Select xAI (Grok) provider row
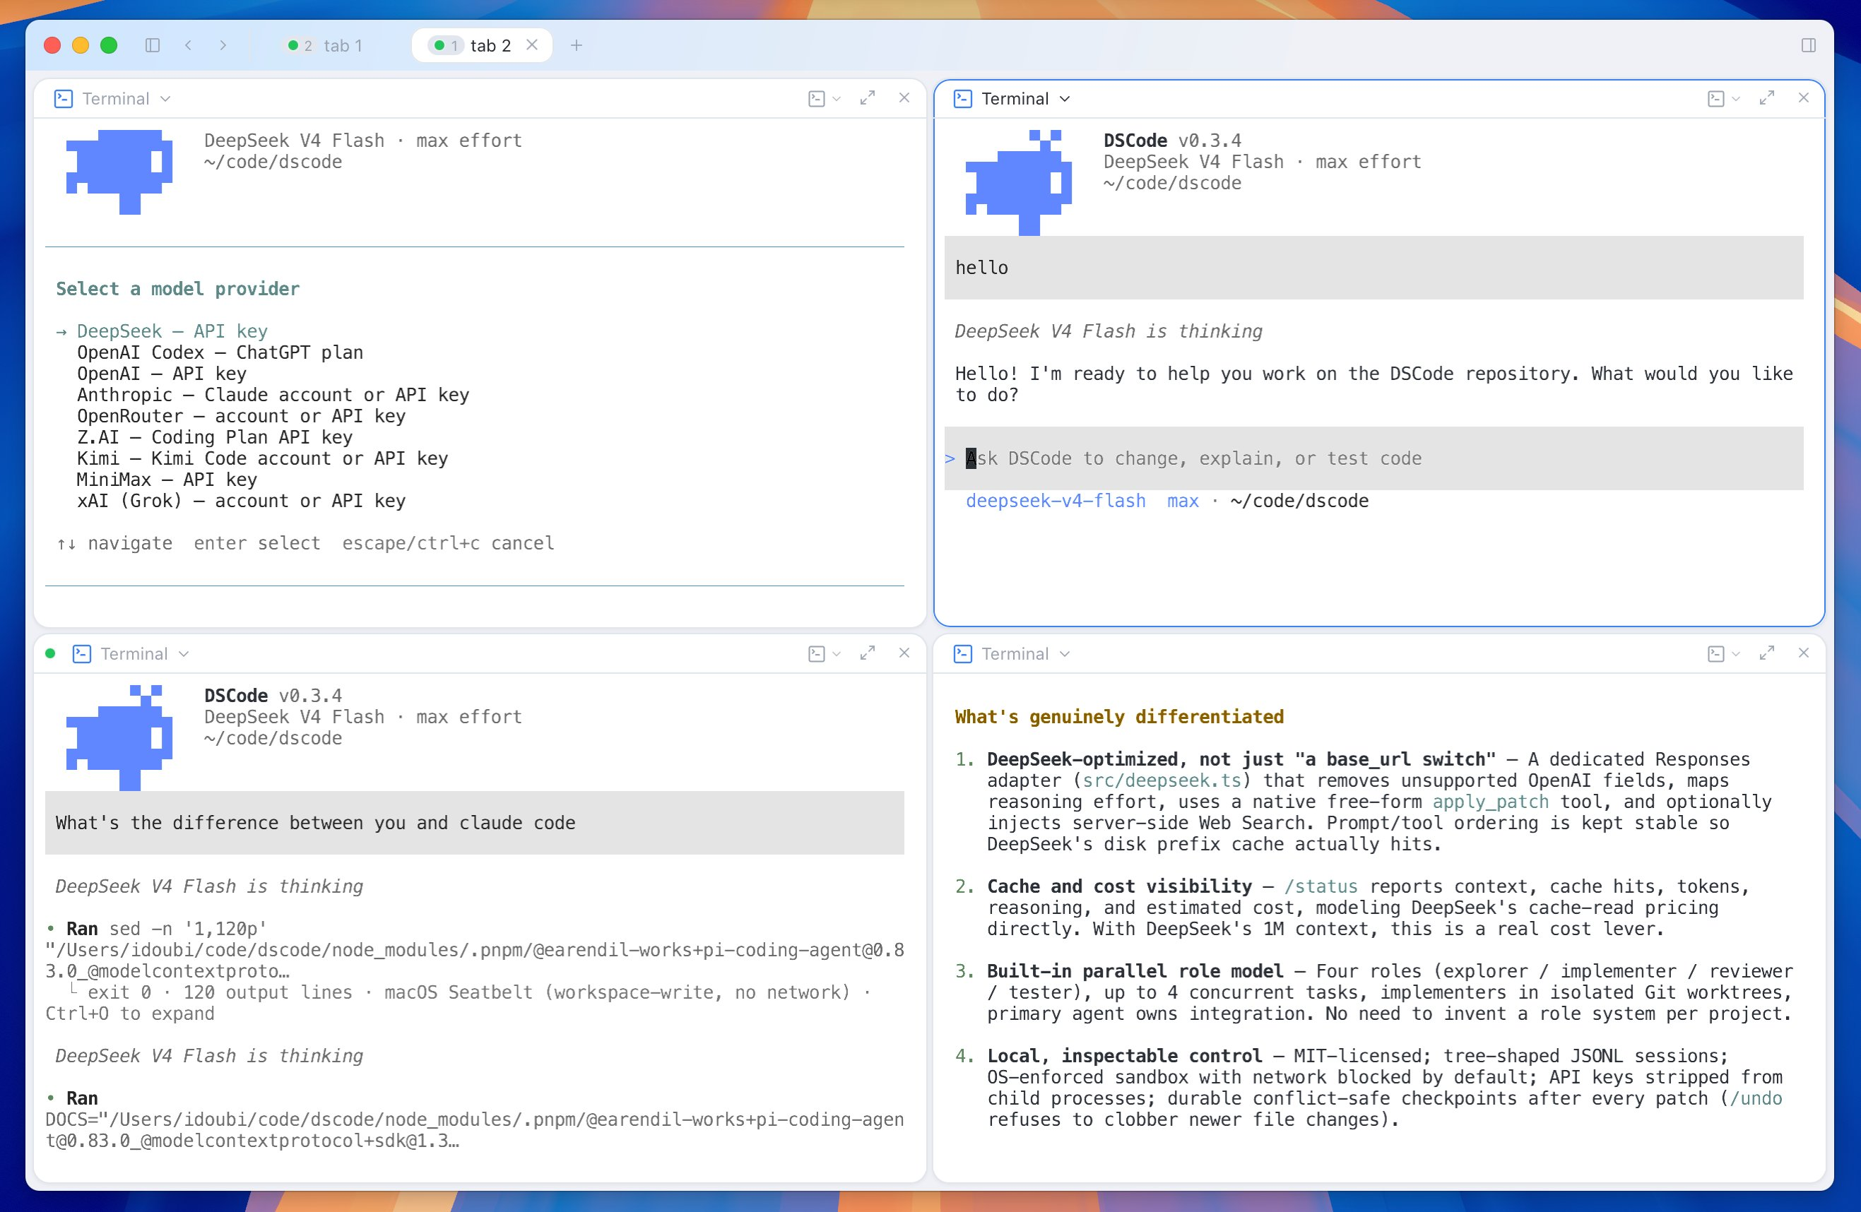1861x1212 pixels. pos(241,501)
